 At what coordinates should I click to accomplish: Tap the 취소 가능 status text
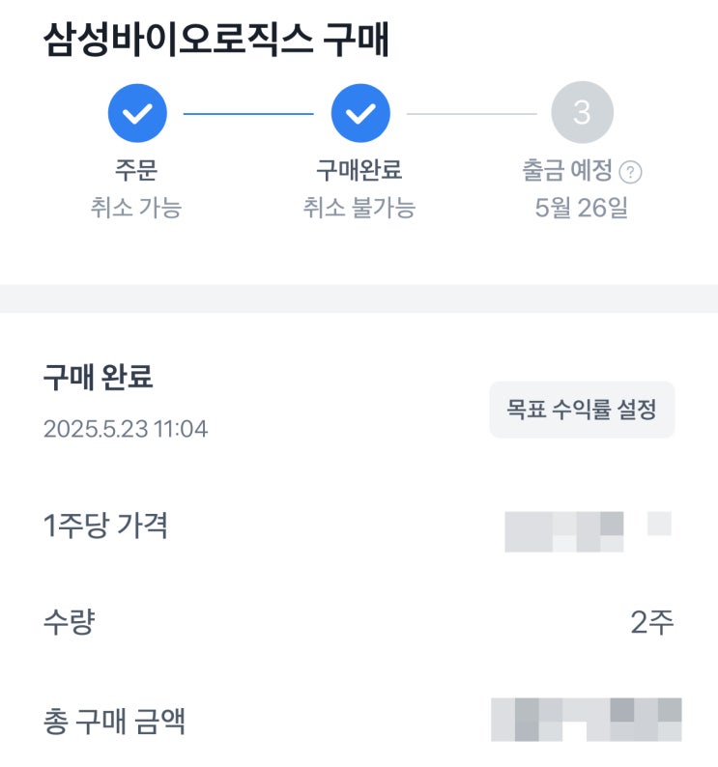(x=136, y=208)
